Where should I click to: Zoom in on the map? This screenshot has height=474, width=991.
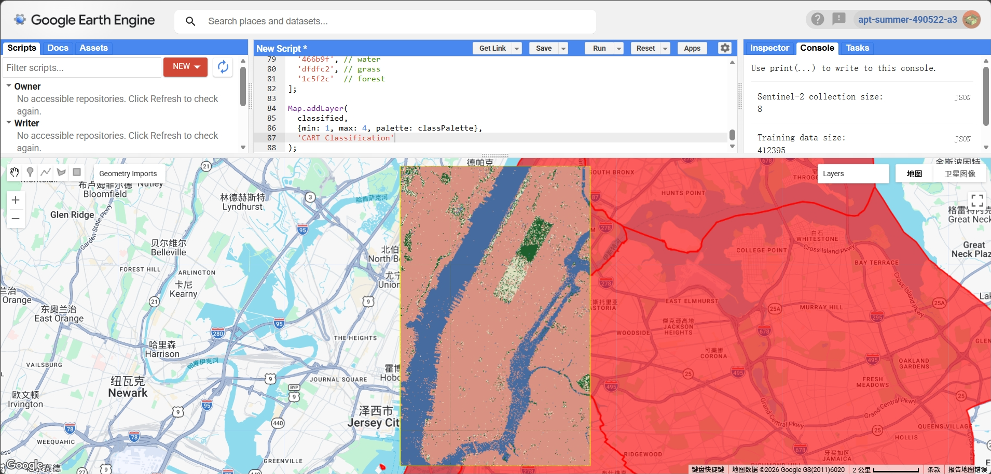pyautogui.click(x=16, y=200)
